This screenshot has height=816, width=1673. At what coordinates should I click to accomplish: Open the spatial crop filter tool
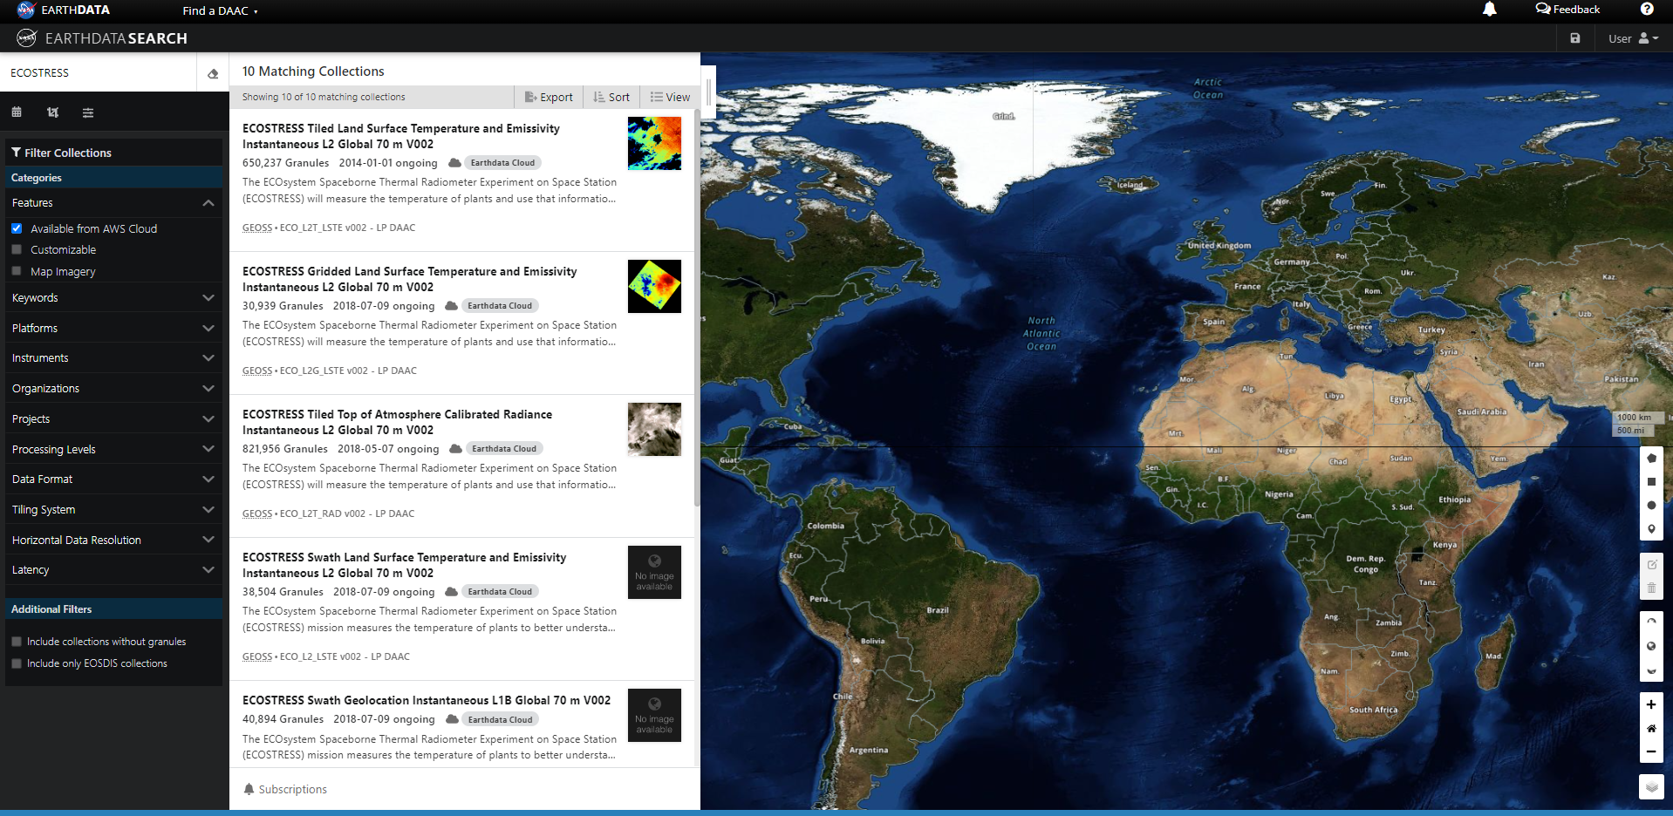[x=53, y=112]
